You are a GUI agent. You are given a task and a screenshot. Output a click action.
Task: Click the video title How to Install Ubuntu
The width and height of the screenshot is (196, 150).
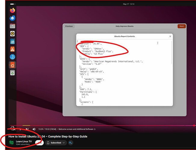click(48, 136)
